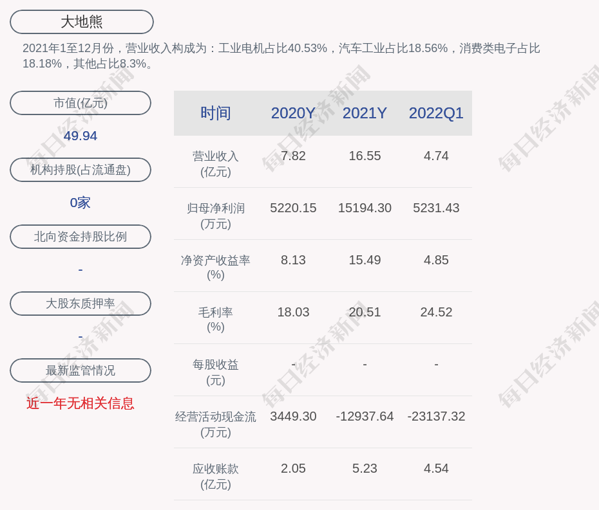Click the 应收账款(亿元) row label
The width and height of the screenshot is (599, 510).
(x=216, y=477)
